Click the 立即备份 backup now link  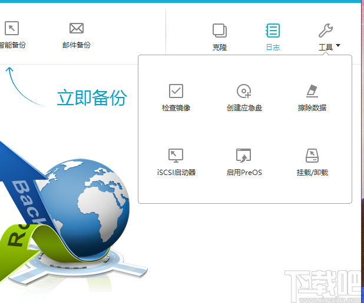coord(92,97)
